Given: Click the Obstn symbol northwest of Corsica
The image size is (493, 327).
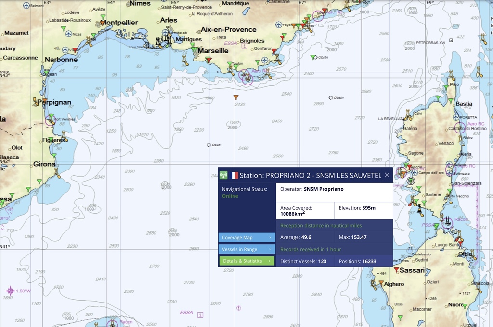Looking at the screenshot, I should (331, 98).
